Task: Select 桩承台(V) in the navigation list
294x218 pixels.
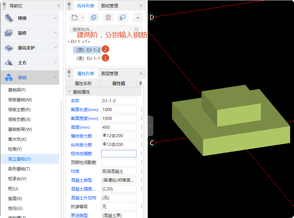Action: pos(17,179)
